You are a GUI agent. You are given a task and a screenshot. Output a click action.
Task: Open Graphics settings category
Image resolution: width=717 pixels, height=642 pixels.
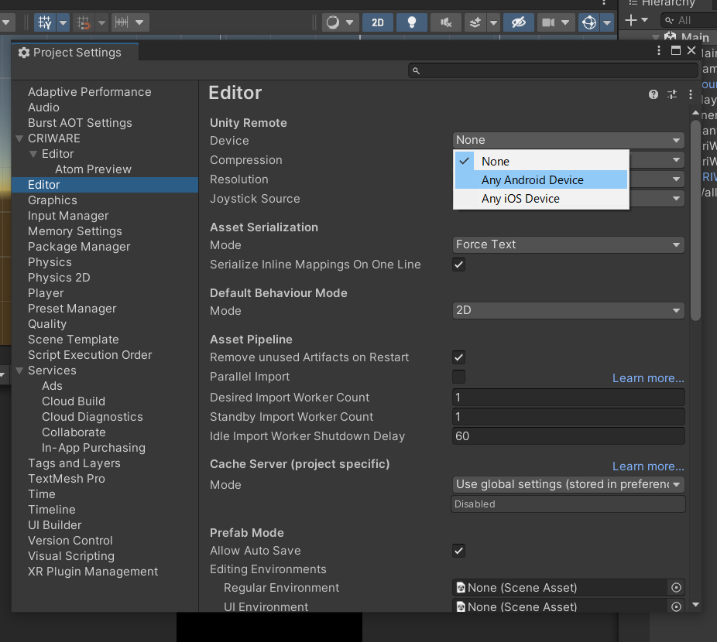click(x=53, y=200)
